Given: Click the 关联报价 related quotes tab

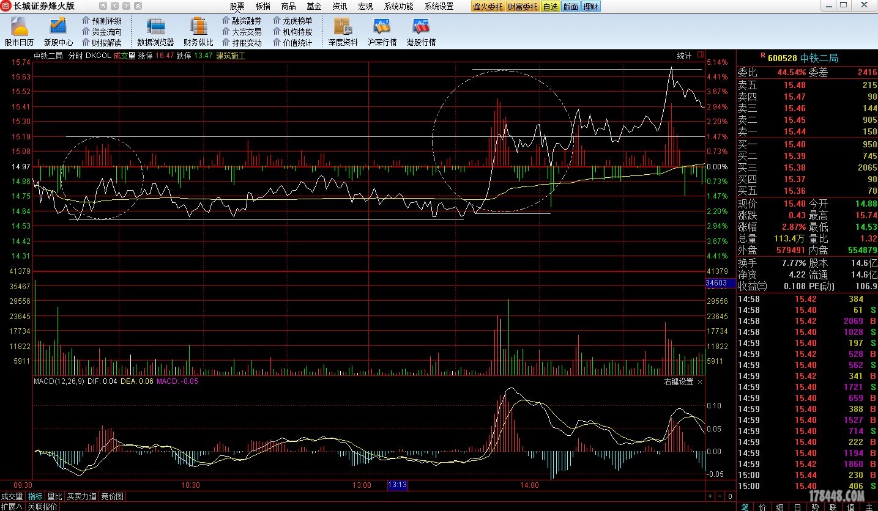Looking at the screenshot, I should (42, 506).
